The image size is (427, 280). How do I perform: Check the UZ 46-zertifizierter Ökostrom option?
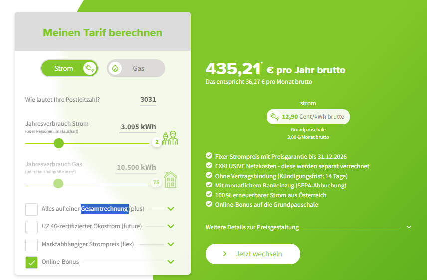coord(32,226)
